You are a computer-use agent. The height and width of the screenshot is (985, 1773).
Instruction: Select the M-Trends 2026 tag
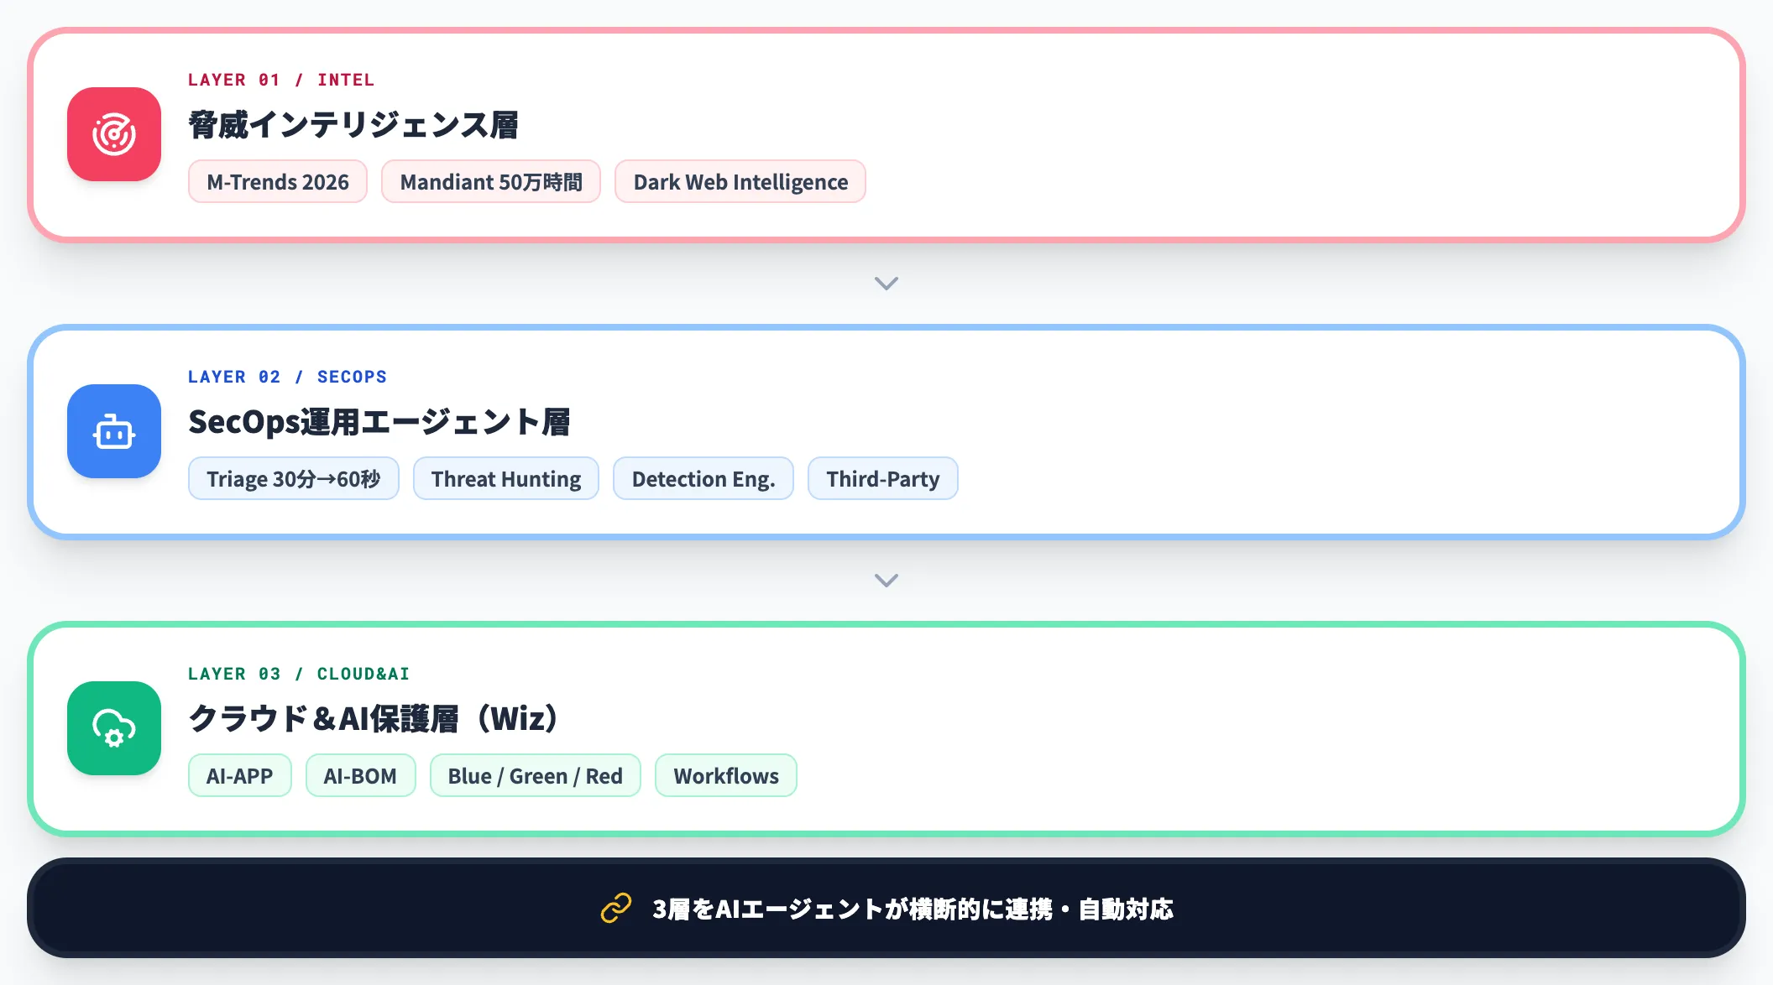pos(278,182)
